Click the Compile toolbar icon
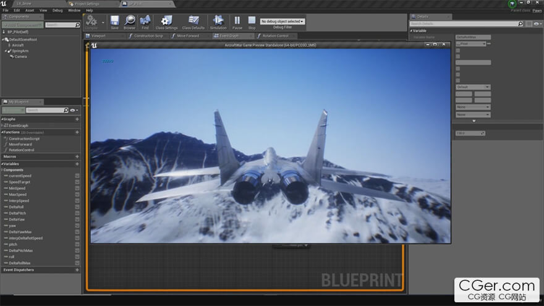 pos(91,22)
